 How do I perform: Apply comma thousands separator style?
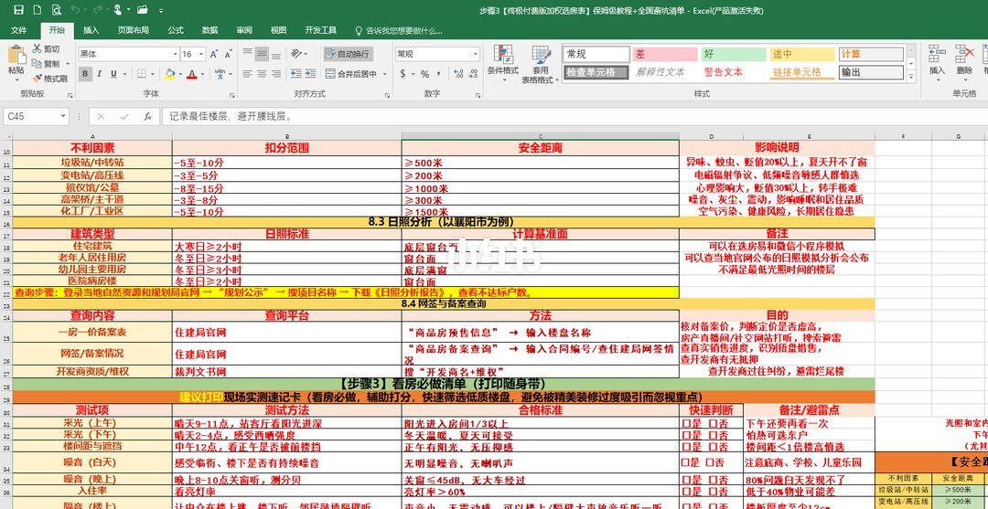(x=438, y=74)
